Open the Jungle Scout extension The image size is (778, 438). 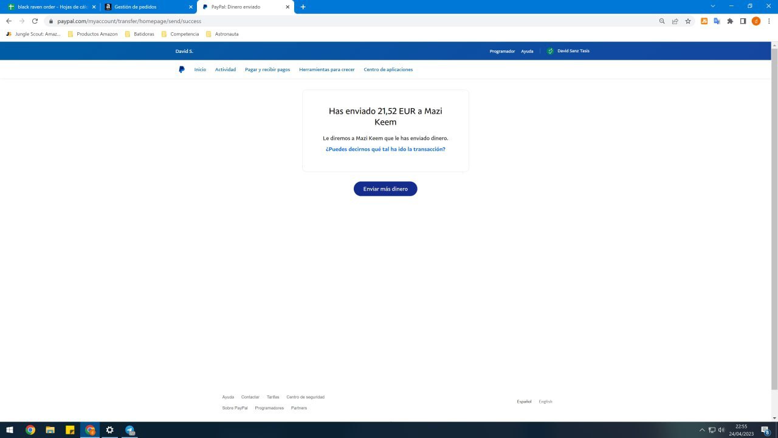[x=704, y=21]
